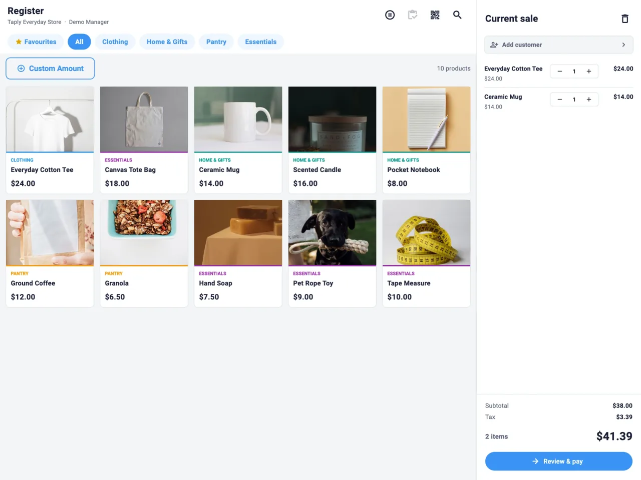Add Hand Soap to the sale
The image size is (641, 480).
[x=238, y=253]
